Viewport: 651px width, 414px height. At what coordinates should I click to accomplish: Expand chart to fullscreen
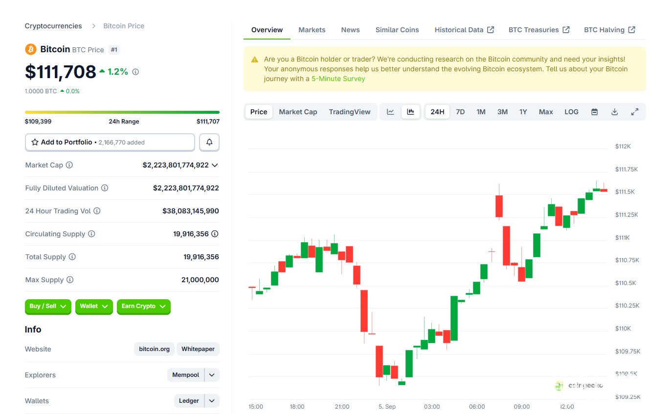tap(634, 112)
